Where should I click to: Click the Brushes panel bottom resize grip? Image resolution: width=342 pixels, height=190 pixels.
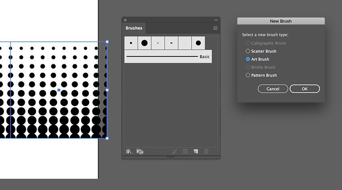[171, 157]
